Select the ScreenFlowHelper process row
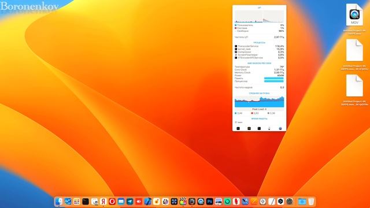370x208 pixels. click(x=260, y=55)
